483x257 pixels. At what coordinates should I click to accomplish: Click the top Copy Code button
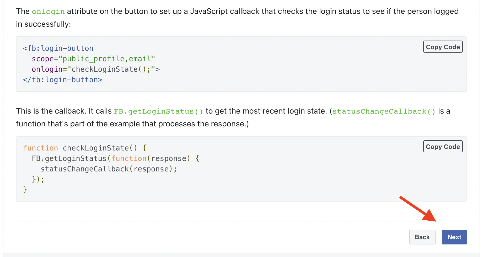click(x=443, y=47)
